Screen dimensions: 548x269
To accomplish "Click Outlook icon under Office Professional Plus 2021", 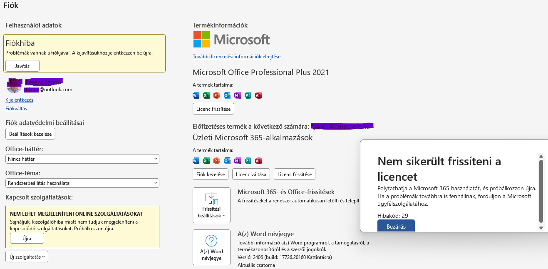I will (x=227, y=95).
